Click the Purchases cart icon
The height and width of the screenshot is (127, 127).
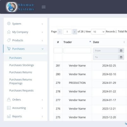(x=9, y=49)
